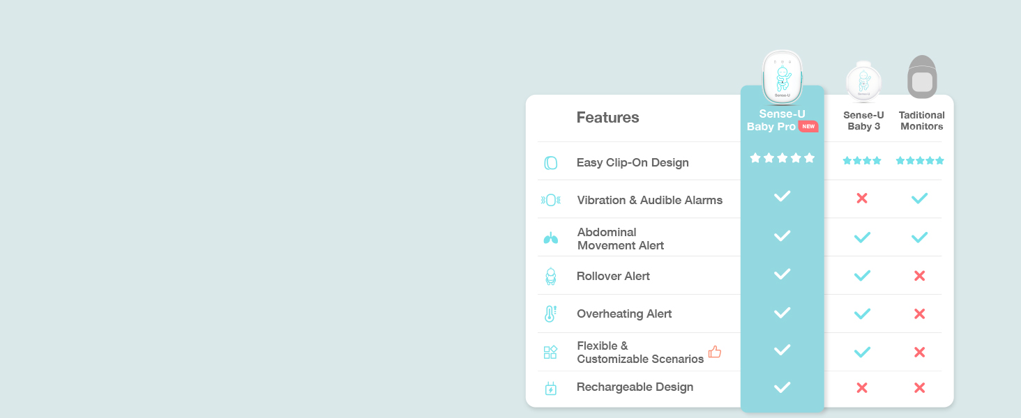This screenshot has width=1021, height=418.
Task: Click the Easy Clip-On Design feature icon
Action: [x=550, y=163]
